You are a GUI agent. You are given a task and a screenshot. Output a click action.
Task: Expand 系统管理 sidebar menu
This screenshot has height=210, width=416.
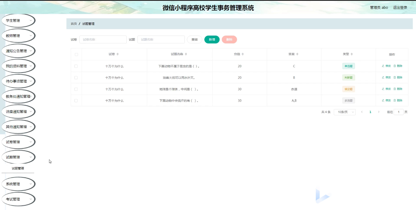(x=18, y=184)
